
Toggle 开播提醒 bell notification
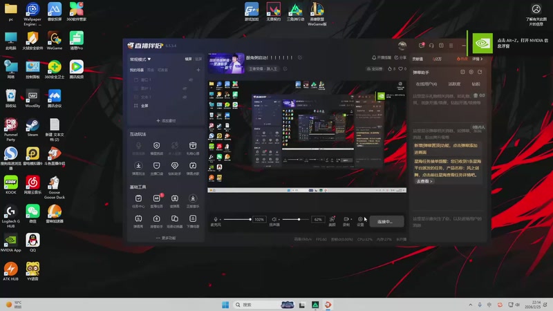click(382, 57)
